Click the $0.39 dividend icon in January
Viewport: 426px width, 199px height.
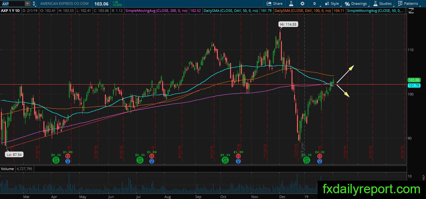coord(307,159)
